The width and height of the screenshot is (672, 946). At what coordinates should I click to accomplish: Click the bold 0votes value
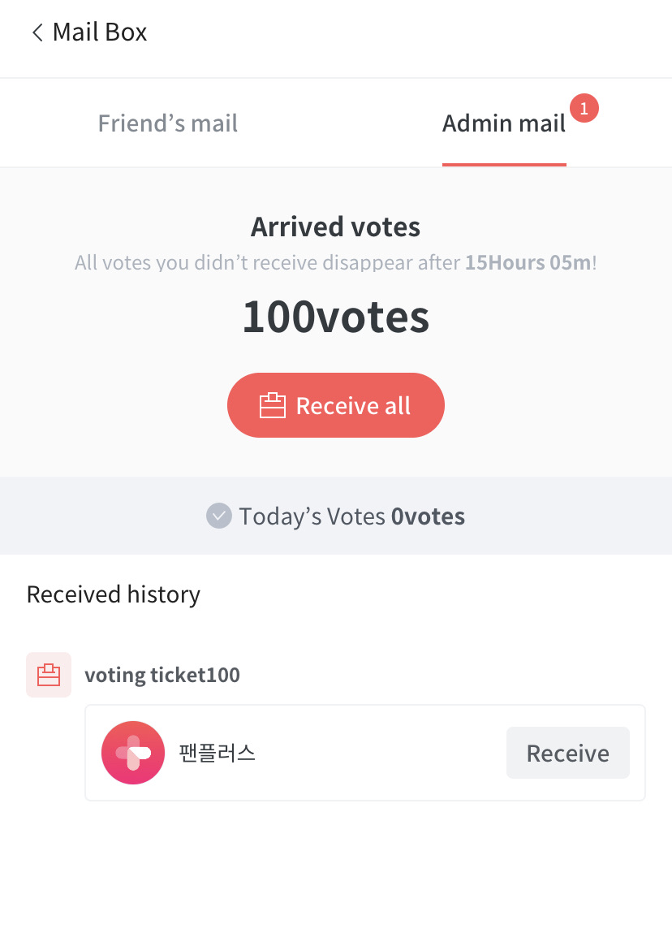pos(428,516)
